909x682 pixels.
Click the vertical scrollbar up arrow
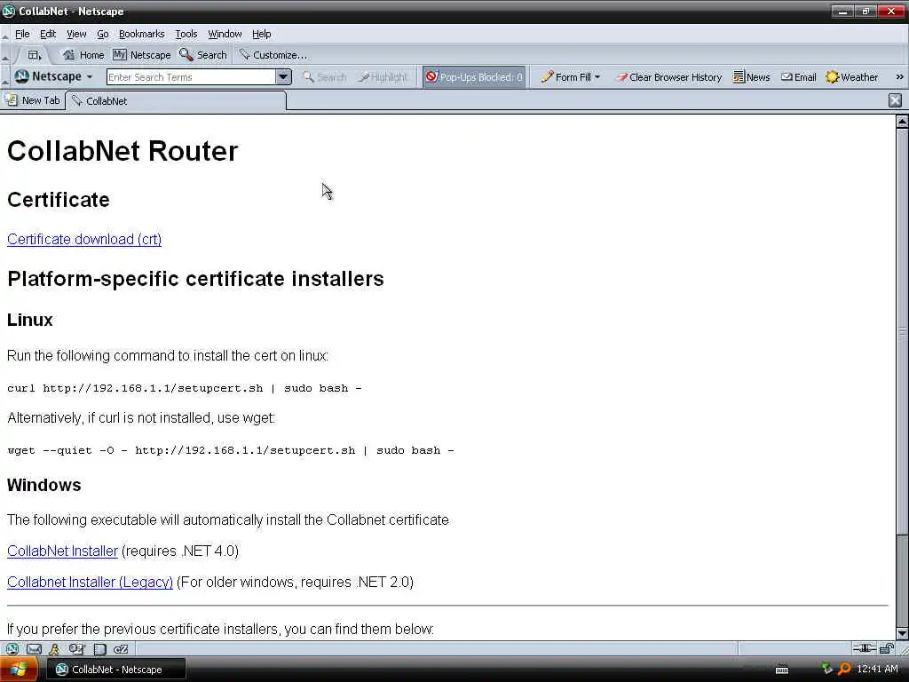point(902,121)
